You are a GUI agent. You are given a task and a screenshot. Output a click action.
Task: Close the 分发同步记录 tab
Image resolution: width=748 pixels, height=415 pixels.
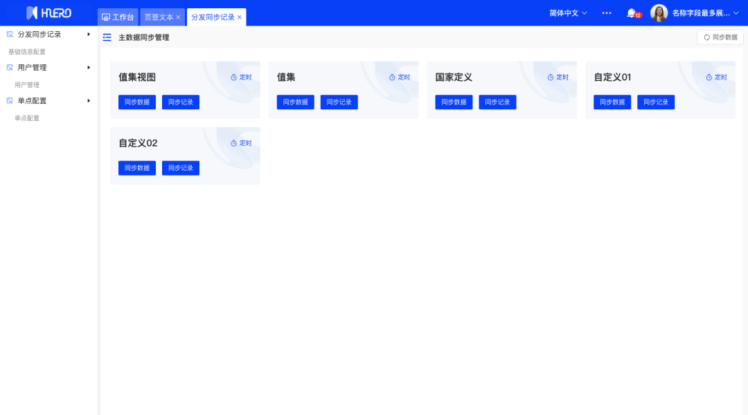(x=240, y=17)
